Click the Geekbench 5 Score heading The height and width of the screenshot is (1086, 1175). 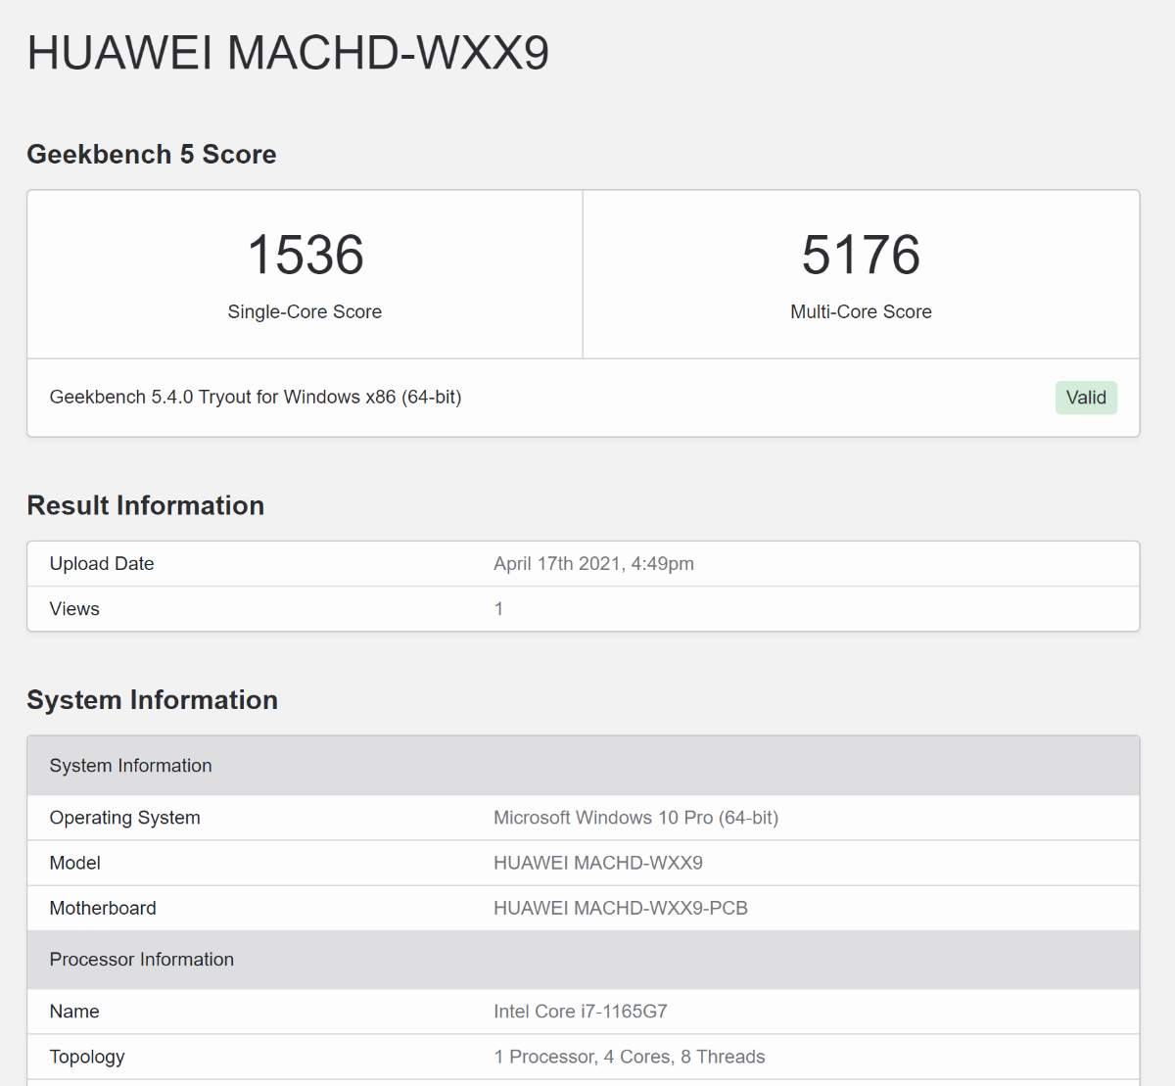click(x=152, y=155)
